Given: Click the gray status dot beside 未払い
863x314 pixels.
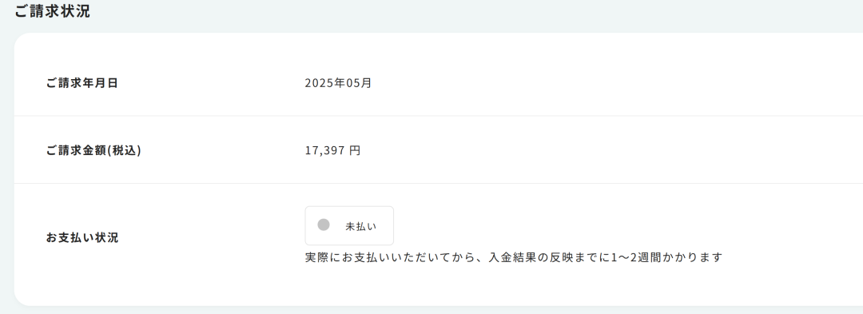Looking at the screenshot, I should [324, 225].
